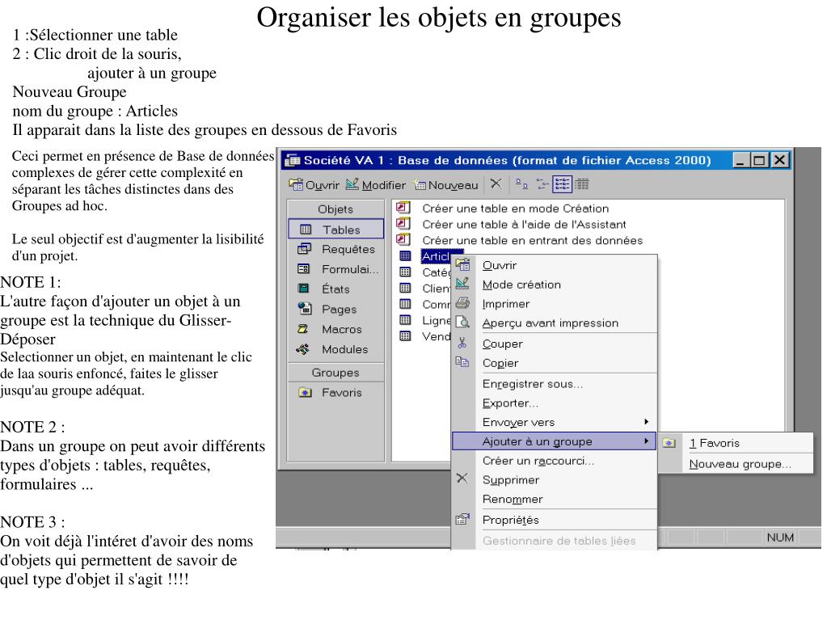Open the Ajouter à un groupe submenu
The height and width of the screenshot is (620, 827).
click(555, 441)
